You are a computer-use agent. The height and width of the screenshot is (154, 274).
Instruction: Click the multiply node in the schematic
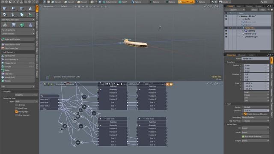(x=84, y=107)
